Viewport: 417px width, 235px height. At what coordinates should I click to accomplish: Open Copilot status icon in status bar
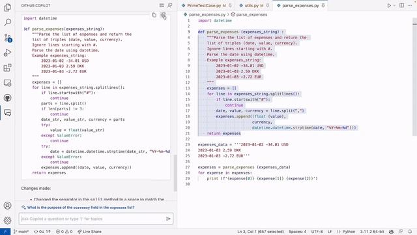391,232
